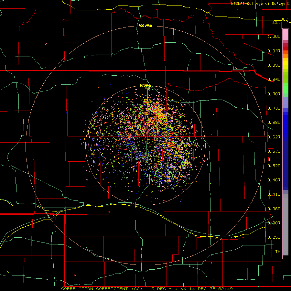Click the pink segment of the color bar
The width and height of the screenshot is (291, 291).
286,35
